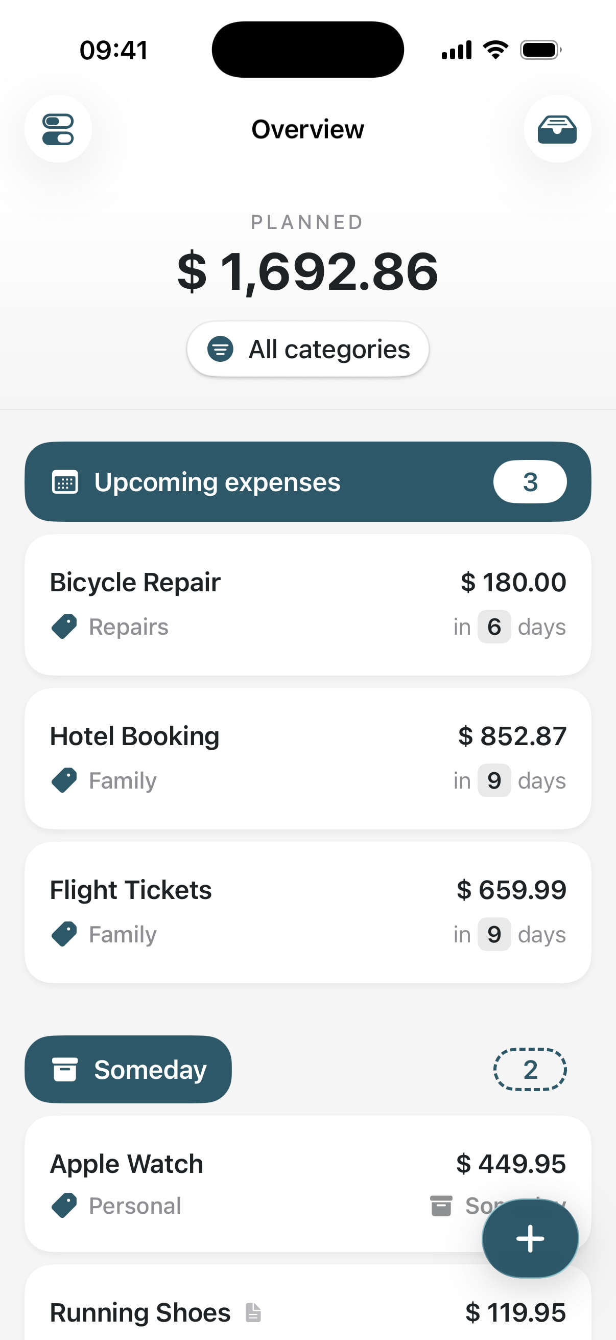The image size is (616, 1340).
Task: Open the Bicycle Repair expense
Action: tap(307, 605)
